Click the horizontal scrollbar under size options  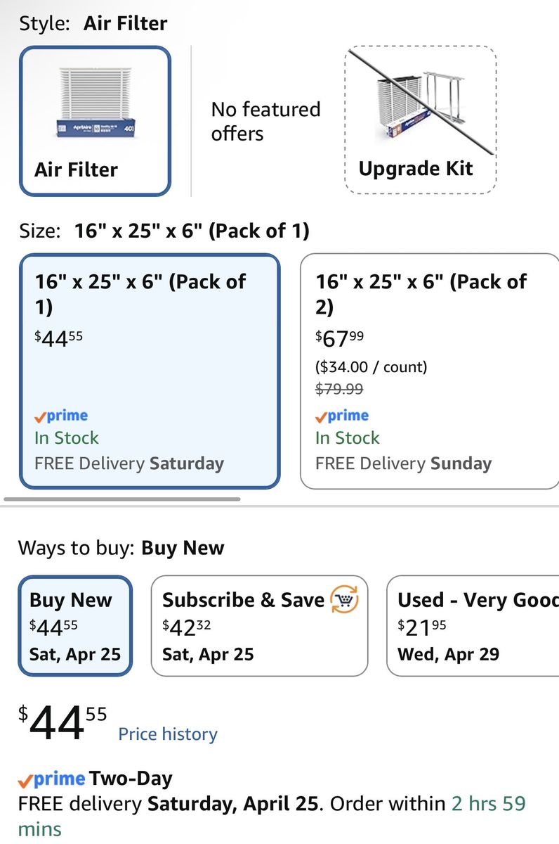click(123, 499)
